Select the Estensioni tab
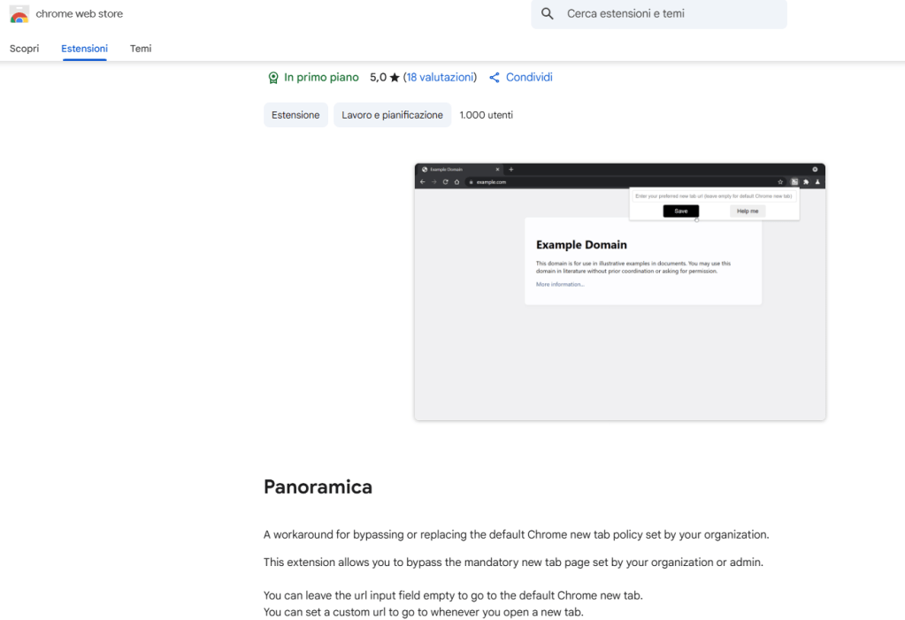Screen dimensions: 905x620 [x=84, y=49]
